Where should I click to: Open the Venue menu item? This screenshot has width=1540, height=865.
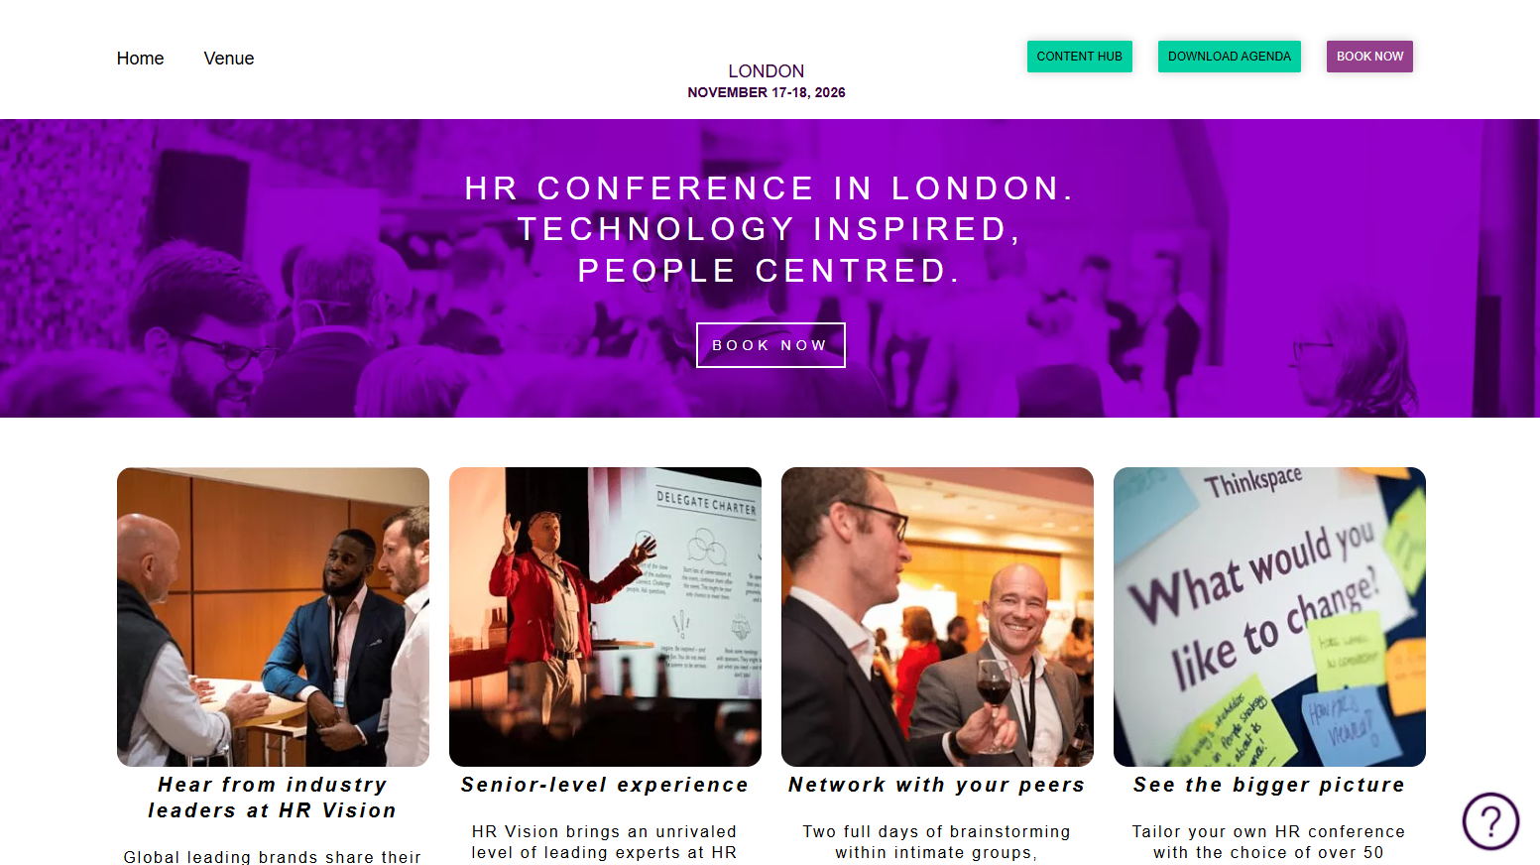coord(228,58)
